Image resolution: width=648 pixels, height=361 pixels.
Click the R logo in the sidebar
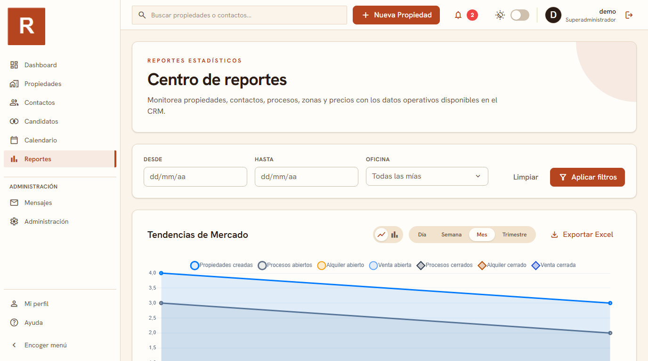point(26,26)
